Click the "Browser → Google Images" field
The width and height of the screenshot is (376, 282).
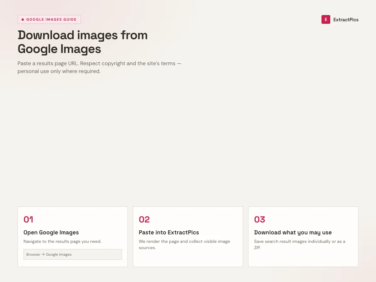[x=73, y=254]
